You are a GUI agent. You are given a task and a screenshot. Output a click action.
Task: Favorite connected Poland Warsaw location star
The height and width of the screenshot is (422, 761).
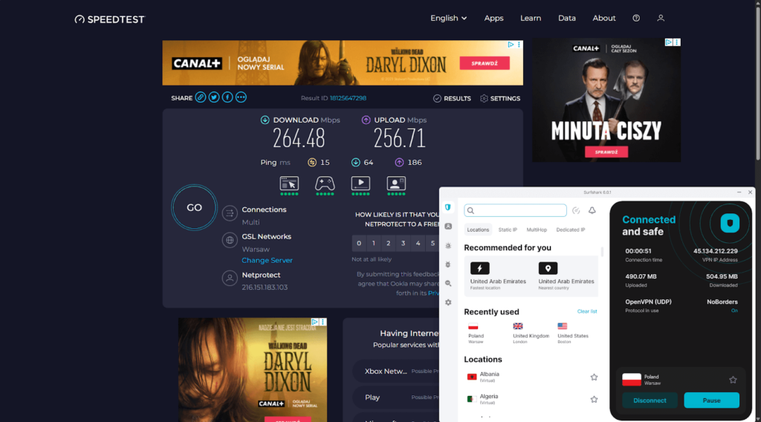[x=733, y=380]
